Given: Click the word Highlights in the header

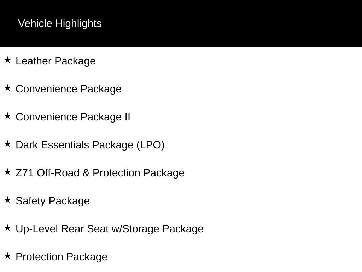Looking at the screenshot, I should coord(78,24).
